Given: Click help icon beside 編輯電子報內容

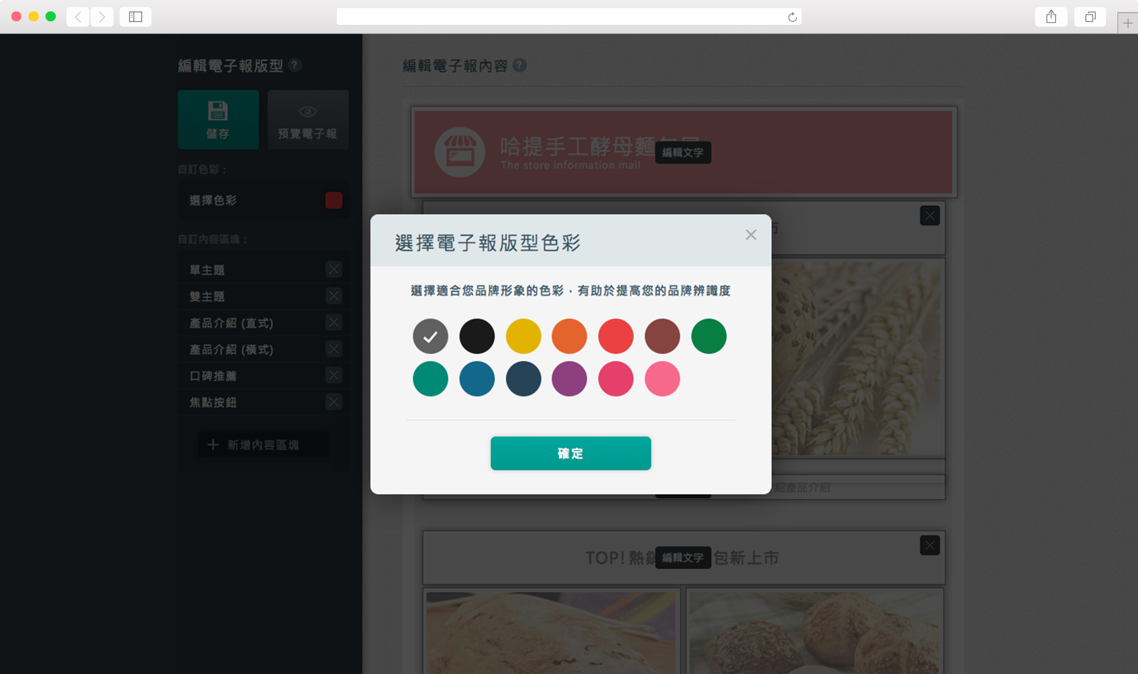Looking at the screenshot, I should click(x=519, y=65).
